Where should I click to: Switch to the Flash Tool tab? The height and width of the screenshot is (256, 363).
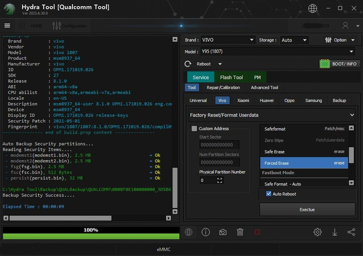(231, 77)
